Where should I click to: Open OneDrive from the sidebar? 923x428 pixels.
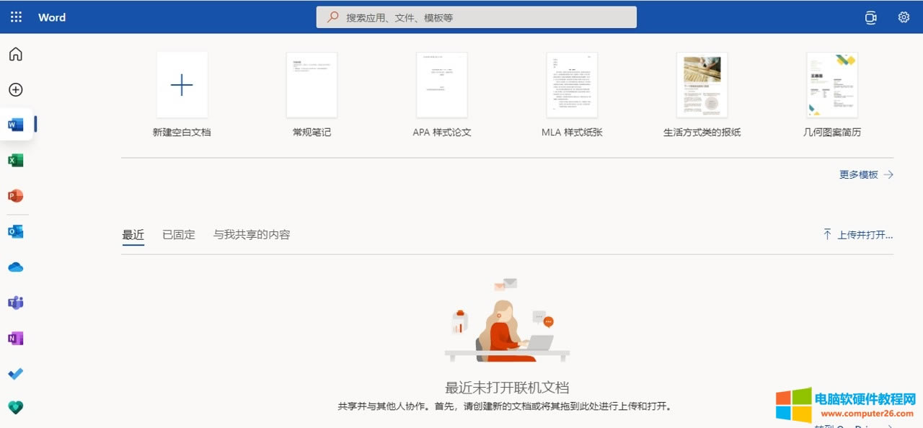click(16, 267)
